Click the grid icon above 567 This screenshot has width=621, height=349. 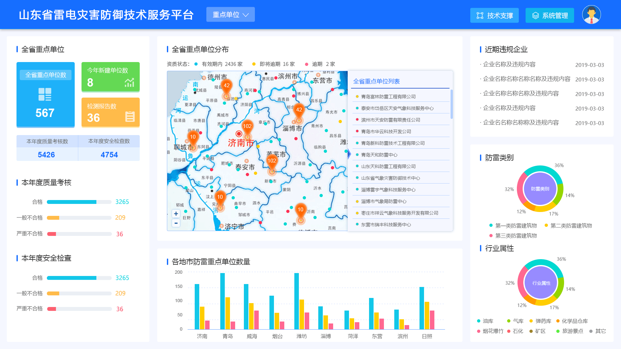click(x=45, y=94)
